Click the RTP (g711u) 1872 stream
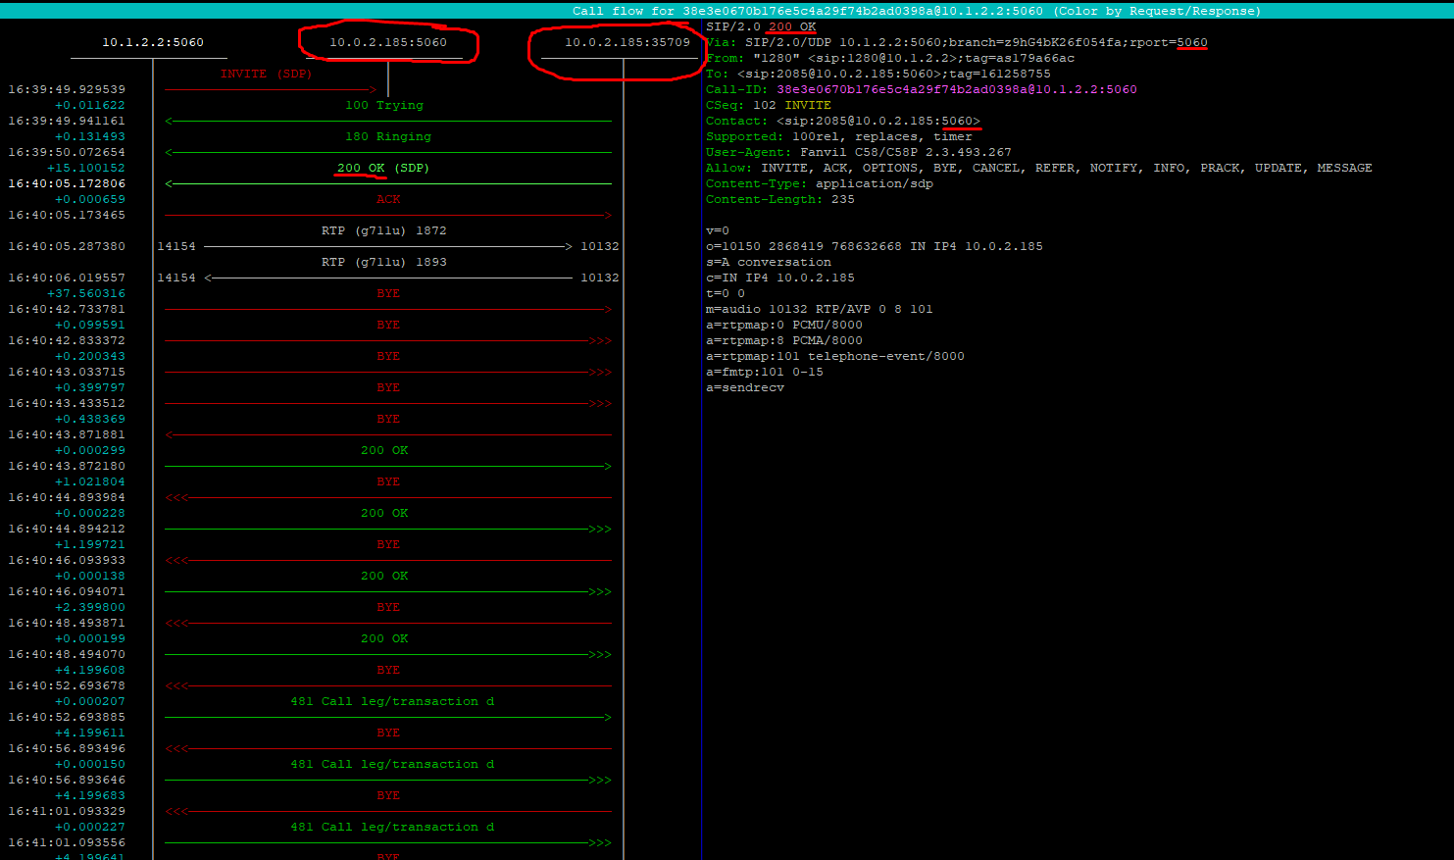Image resolution: width=1454 pixels, height=860 pixels. (383, 231)
